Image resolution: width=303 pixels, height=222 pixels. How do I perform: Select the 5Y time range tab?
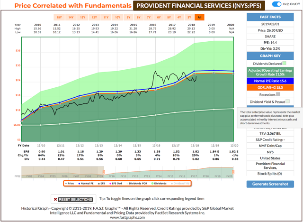169,18
